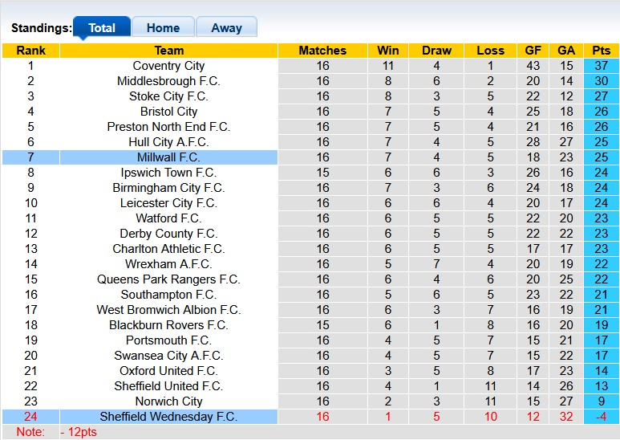Open the Ipswich Town F.C. link
Viewport: 620px width, 440px height.
(x=168, y=173)
